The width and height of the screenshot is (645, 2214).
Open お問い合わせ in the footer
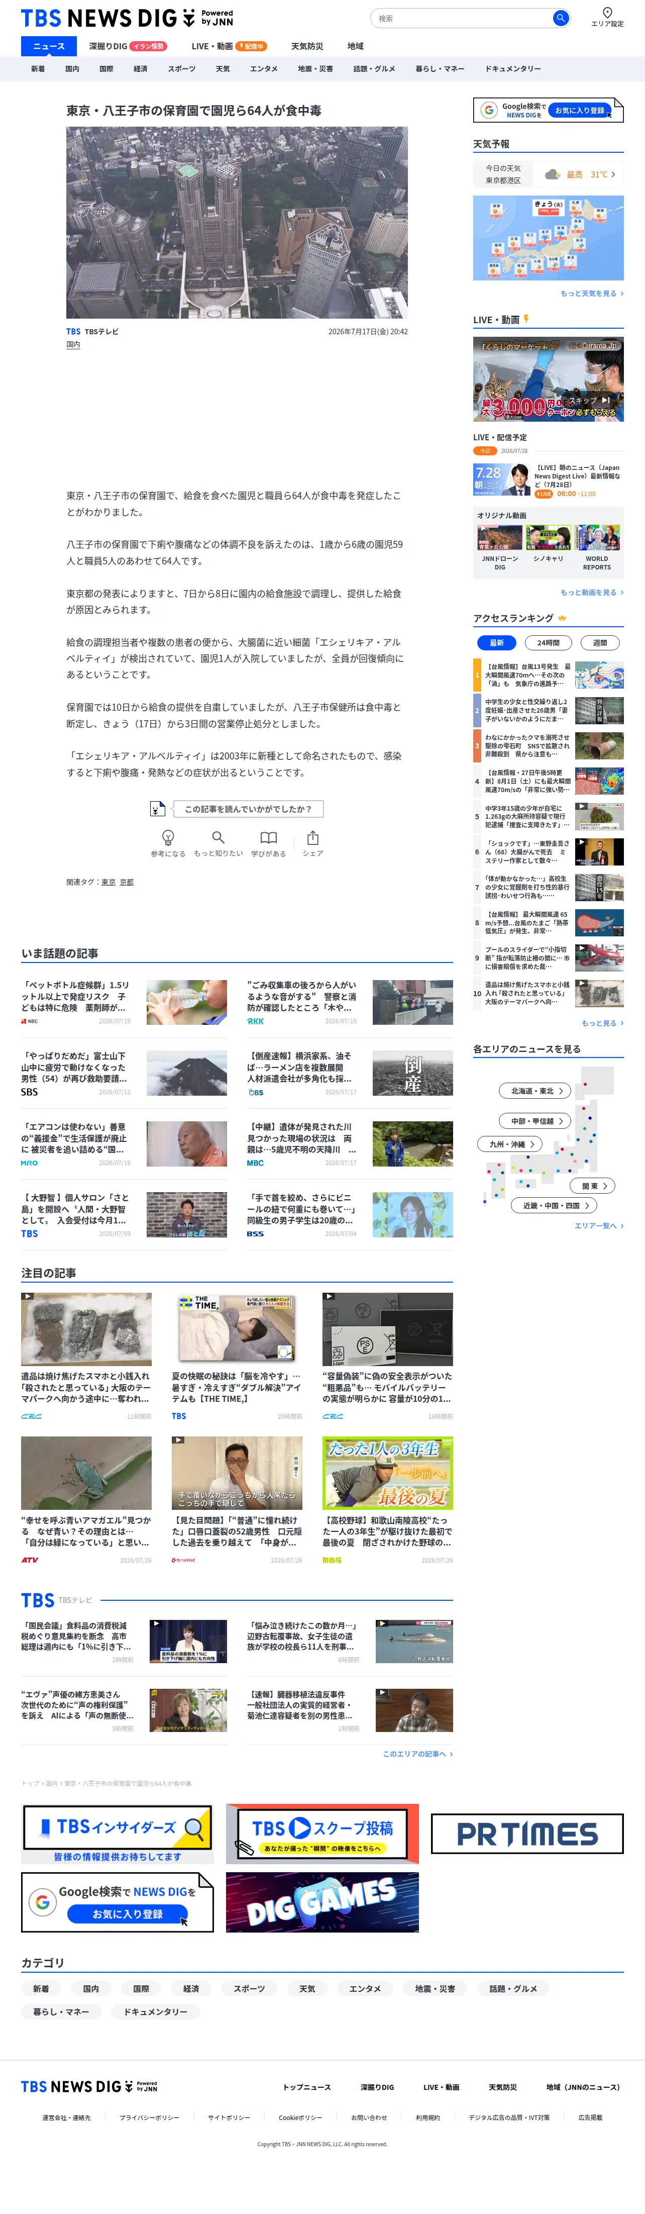[369, 2117]
